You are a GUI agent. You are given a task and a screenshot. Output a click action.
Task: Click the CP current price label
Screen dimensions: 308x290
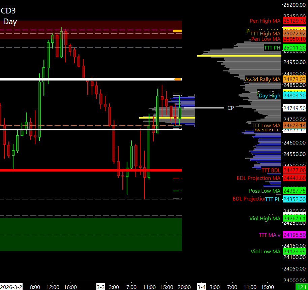[230, 108]
